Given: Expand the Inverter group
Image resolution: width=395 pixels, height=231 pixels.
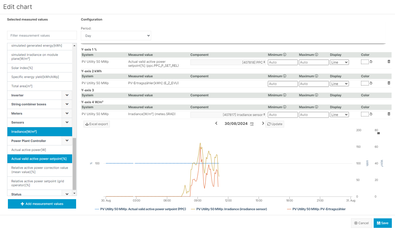Looking at the screenshot, I should tap(67, 95).
